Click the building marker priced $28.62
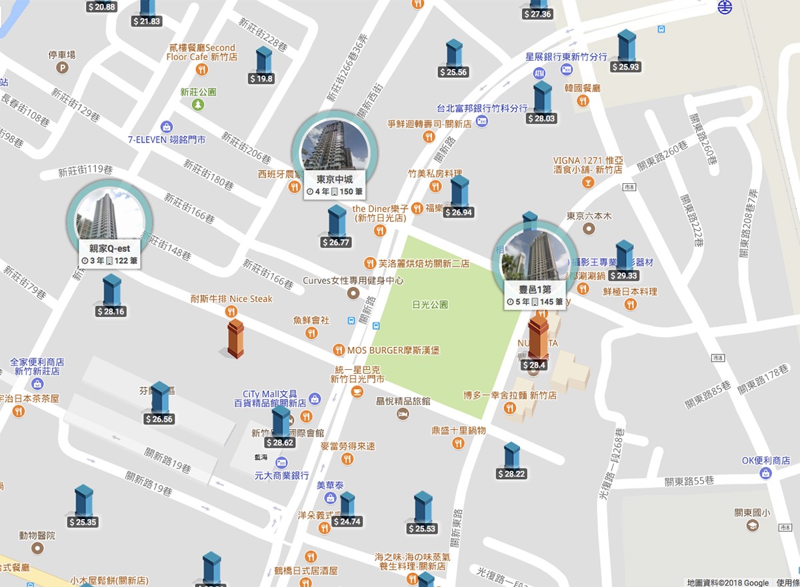The image size is (800, 587). (280, 427)
